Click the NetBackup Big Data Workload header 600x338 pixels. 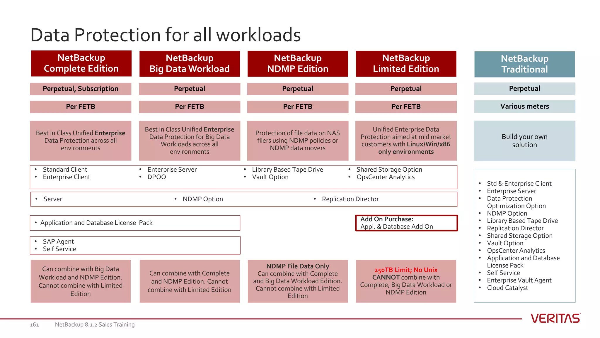pos(190,64)
